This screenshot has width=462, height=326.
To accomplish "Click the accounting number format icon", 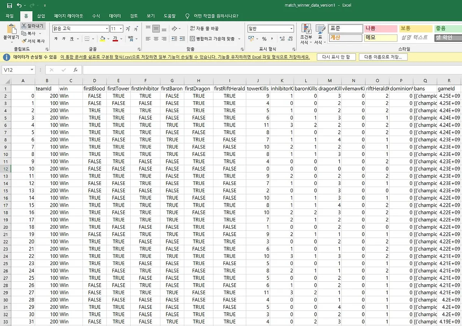I will coord(251,39).
